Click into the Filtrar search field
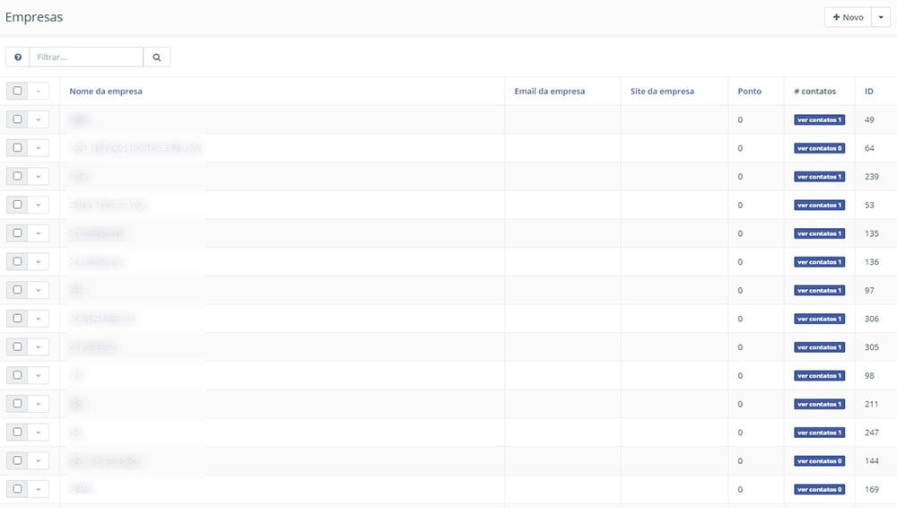The height and width of the screenshot is (508, 897). click(x=86, y=57)
